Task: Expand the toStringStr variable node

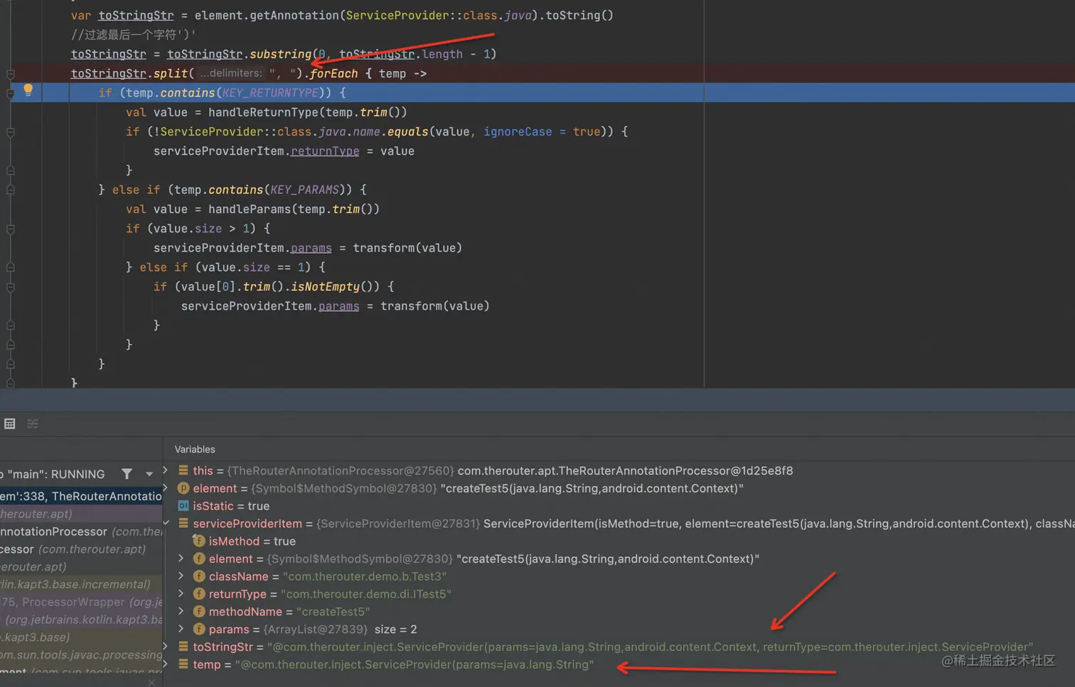Action: tap(166, 647)
